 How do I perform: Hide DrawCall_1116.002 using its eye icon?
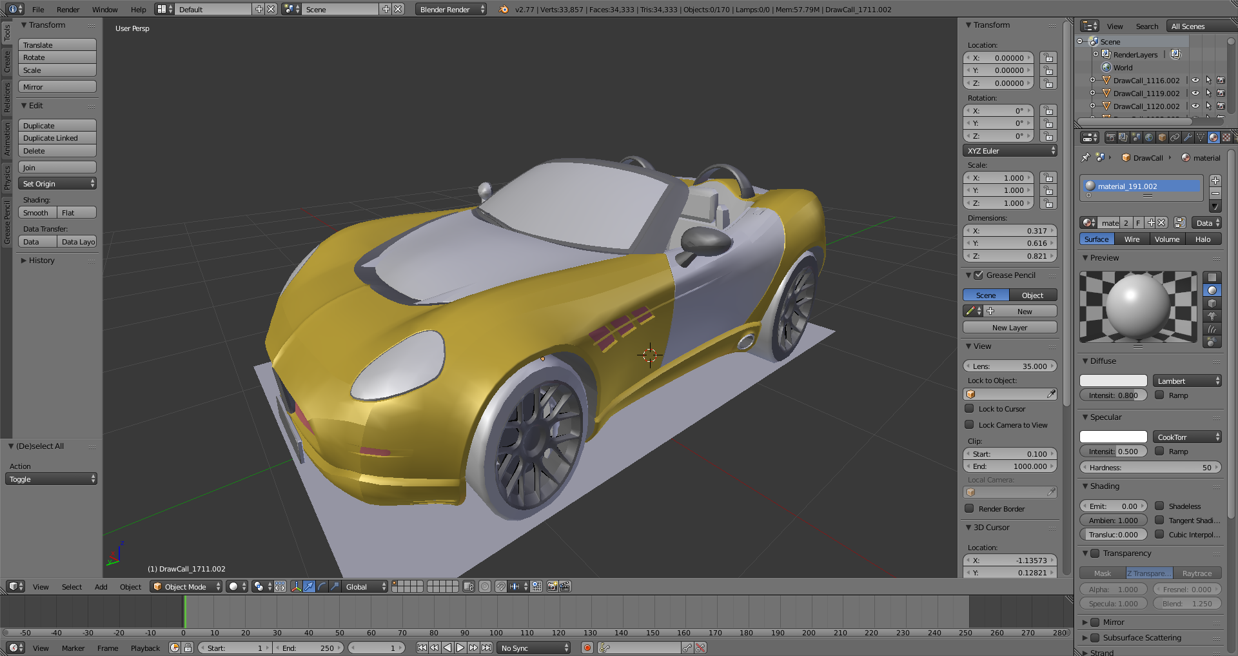click(x=1195, y=81)
